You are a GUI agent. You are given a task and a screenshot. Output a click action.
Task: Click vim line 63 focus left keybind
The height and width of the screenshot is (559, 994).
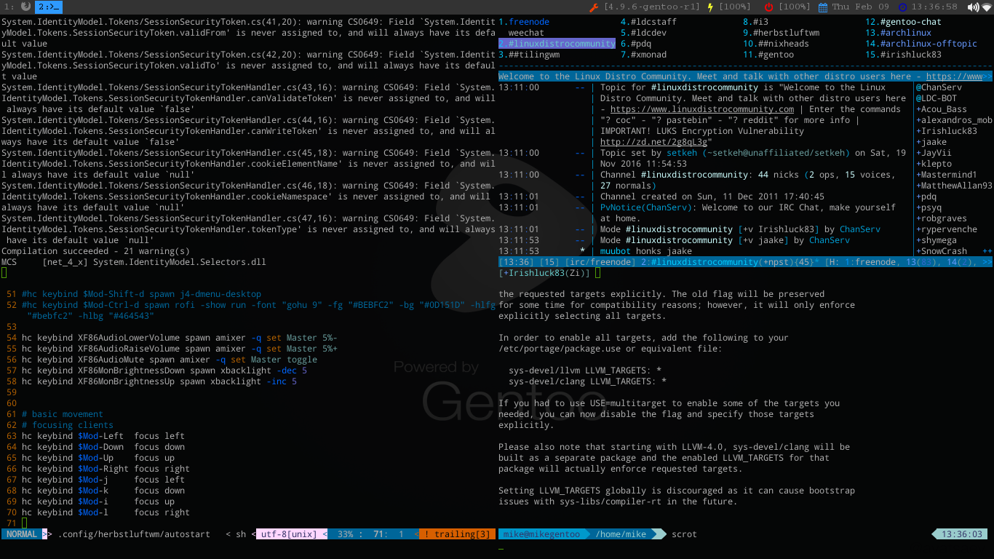[103, 436]
